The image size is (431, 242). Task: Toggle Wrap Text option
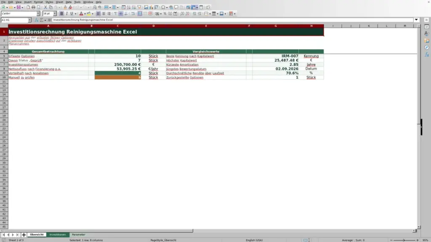(133, 14)
